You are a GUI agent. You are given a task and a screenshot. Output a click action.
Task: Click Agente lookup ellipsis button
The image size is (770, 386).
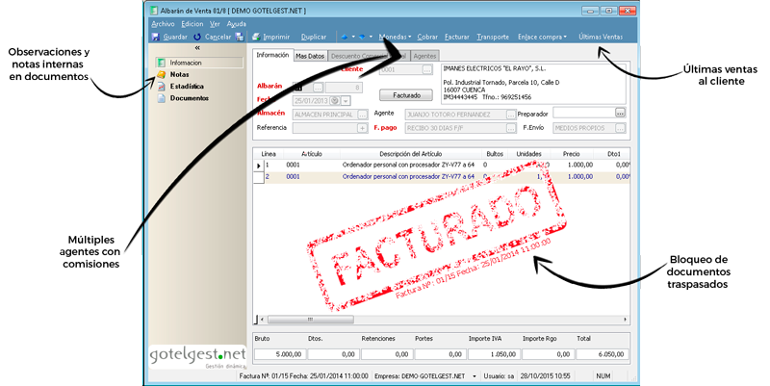[x=511, y=115]
